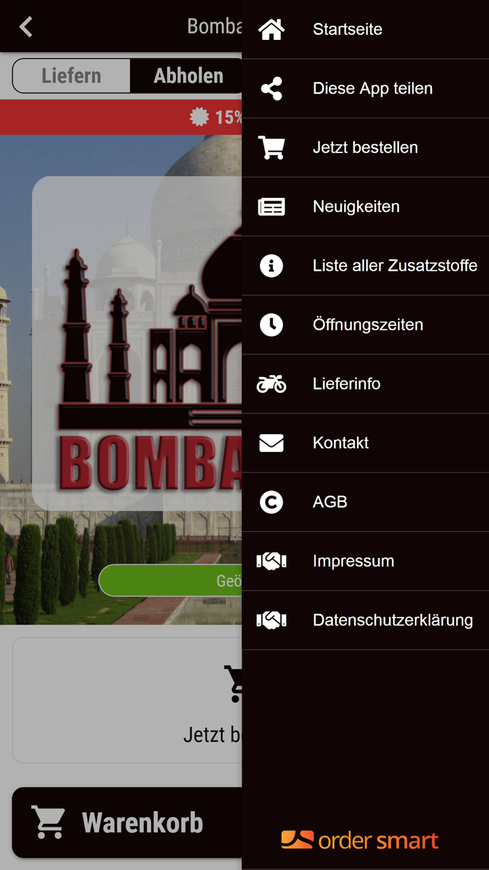Open Öffnungszeiten menu entry
The image size is (489, 870).
click(365, 325)
